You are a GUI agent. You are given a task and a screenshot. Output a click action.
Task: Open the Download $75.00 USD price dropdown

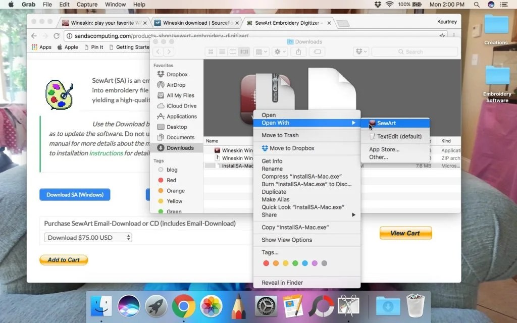tap(87, 237)
